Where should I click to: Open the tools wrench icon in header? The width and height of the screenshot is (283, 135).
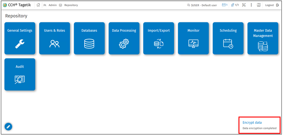pyautogui.click(x=244, y=5)
